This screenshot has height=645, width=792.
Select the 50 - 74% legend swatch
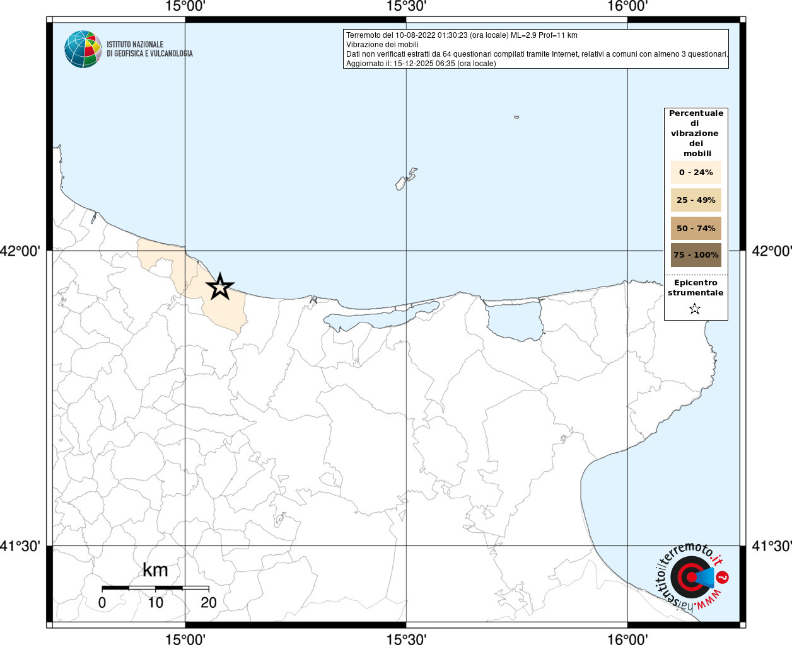click(x=696, y=228)
